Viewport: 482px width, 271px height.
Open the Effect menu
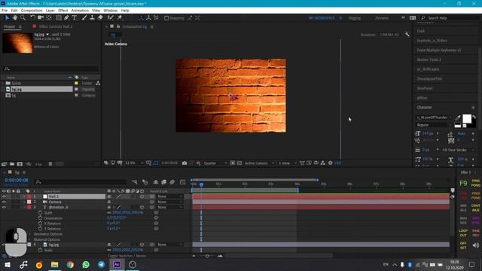coord(63,11)
